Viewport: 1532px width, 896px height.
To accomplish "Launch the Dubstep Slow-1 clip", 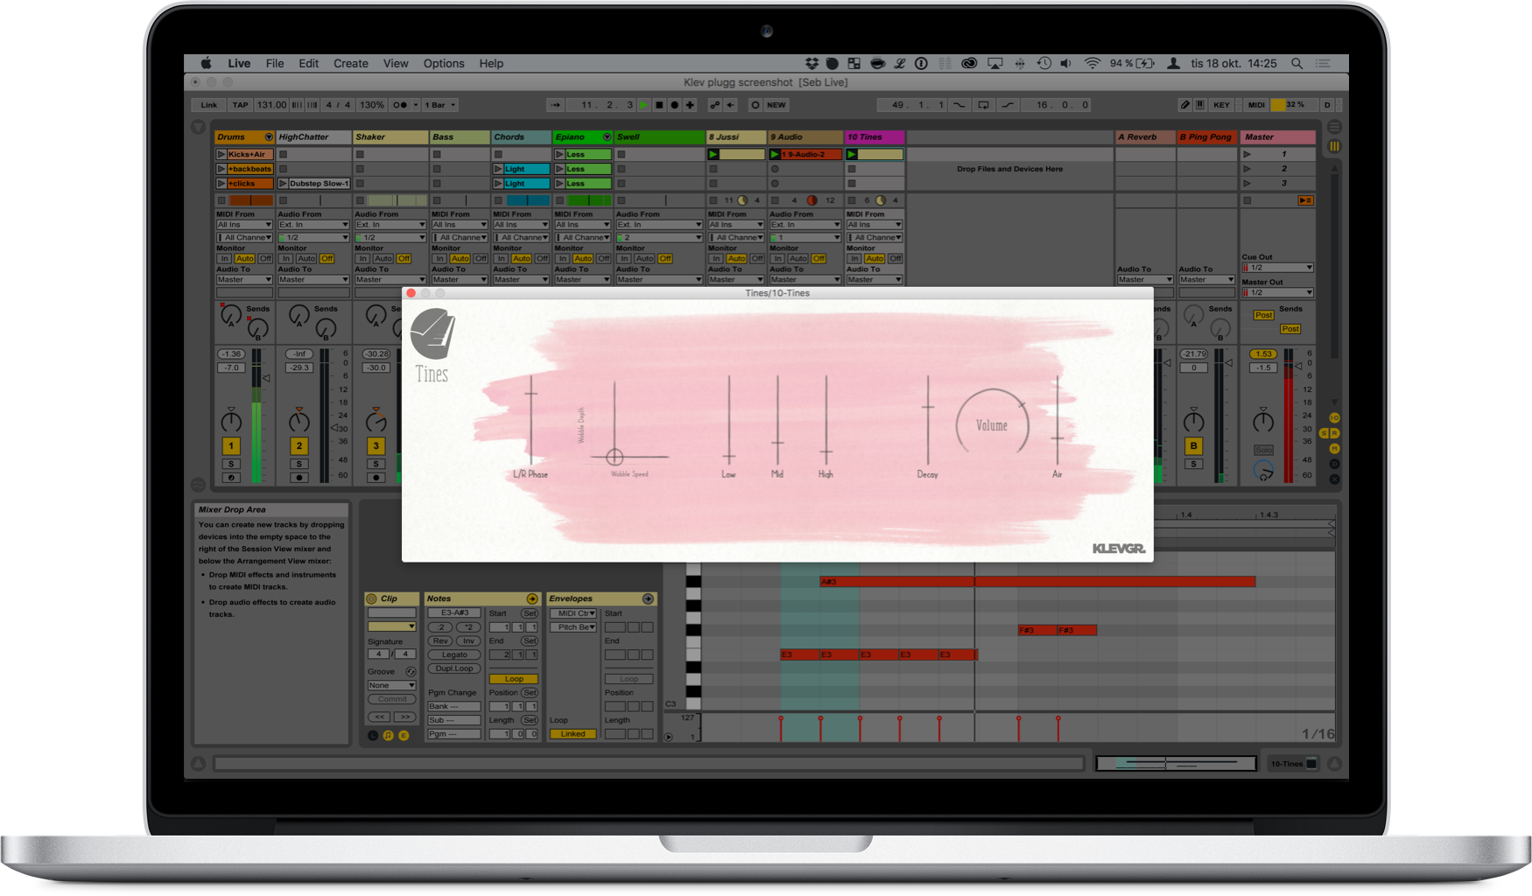I will pyautogui.click(x=283, y=184).
